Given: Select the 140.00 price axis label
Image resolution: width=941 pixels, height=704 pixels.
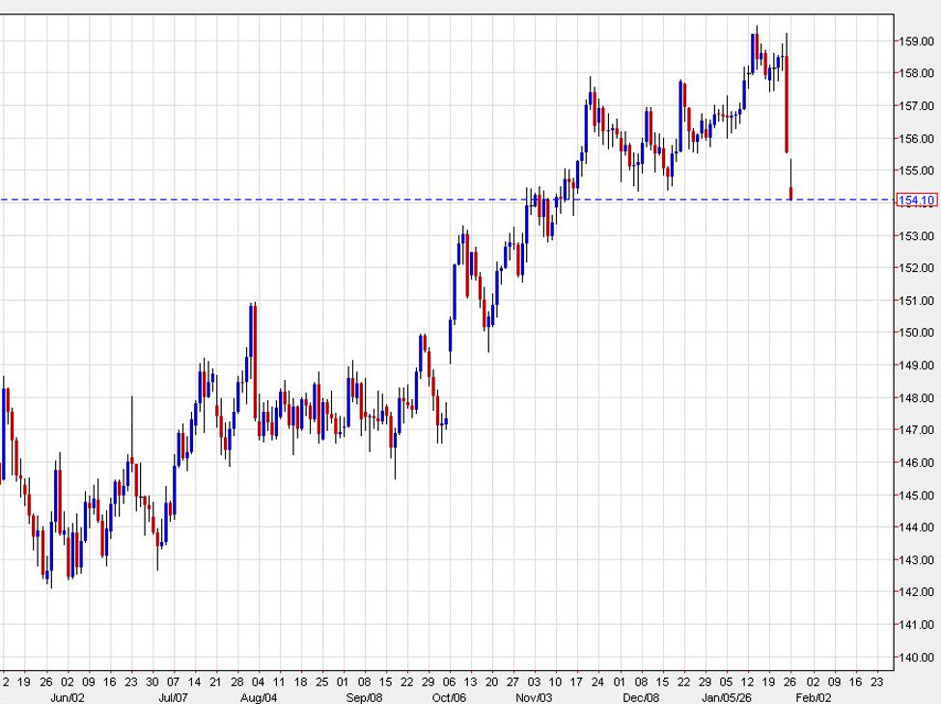Looking at the screenshot, I should tap(916, 658).
